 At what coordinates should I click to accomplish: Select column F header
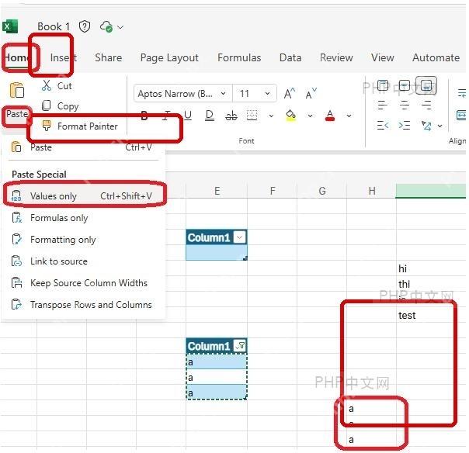click(273, 191)
